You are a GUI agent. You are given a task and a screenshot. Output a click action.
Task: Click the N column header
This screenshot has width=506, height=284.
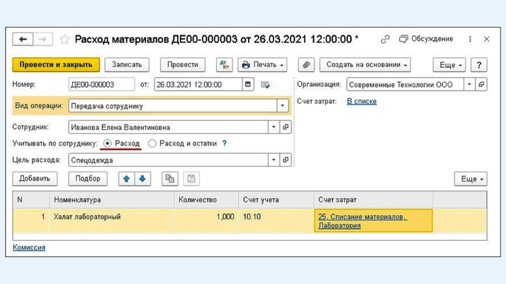click(31, 200)
